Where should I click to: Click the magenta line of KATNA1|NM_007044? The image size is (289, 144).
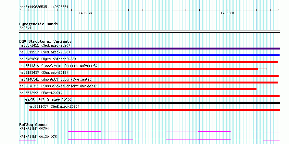point(149,131)
